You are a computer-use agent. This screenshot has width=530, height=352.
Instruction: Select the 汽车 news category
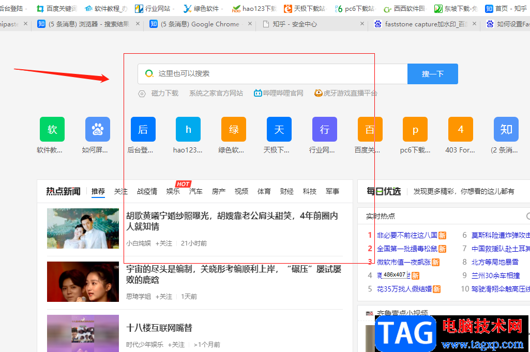tap(195, 192)
